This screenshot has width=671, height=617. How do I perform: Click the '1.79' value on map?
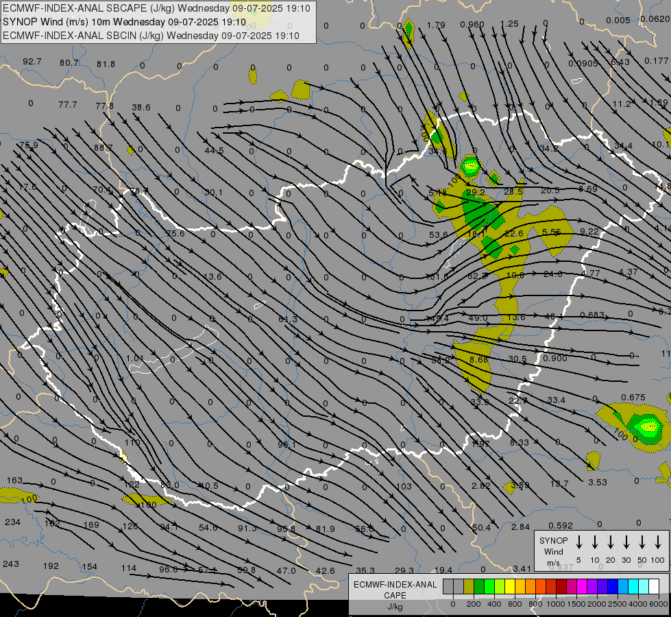(436, 25)
